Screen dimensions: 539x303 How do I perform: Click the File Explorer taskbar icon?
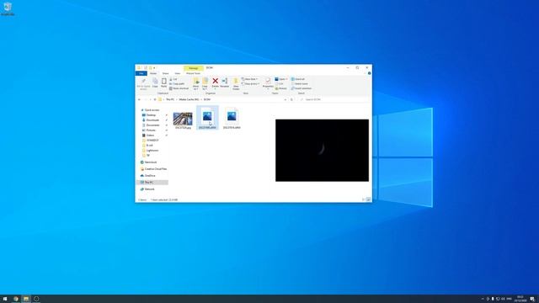pos(26,299)
